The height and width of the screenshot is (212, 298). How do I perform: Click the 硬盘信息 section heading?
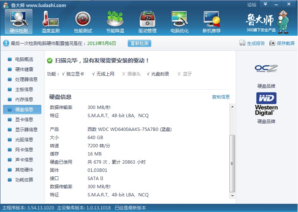point(60,97)
